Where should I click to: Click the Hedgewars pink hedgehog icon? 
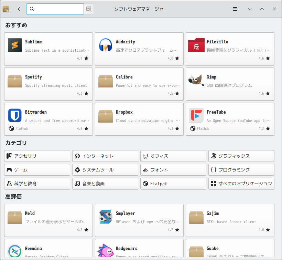106,250
